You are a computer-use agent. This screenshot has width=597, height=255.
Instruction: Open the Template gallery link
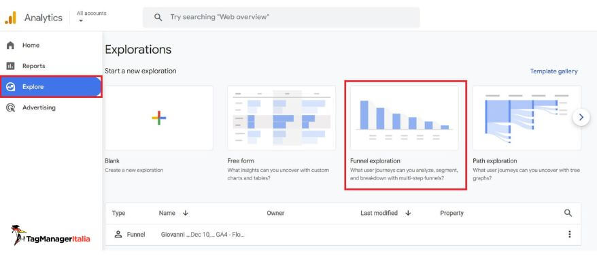tap(553, 71)
